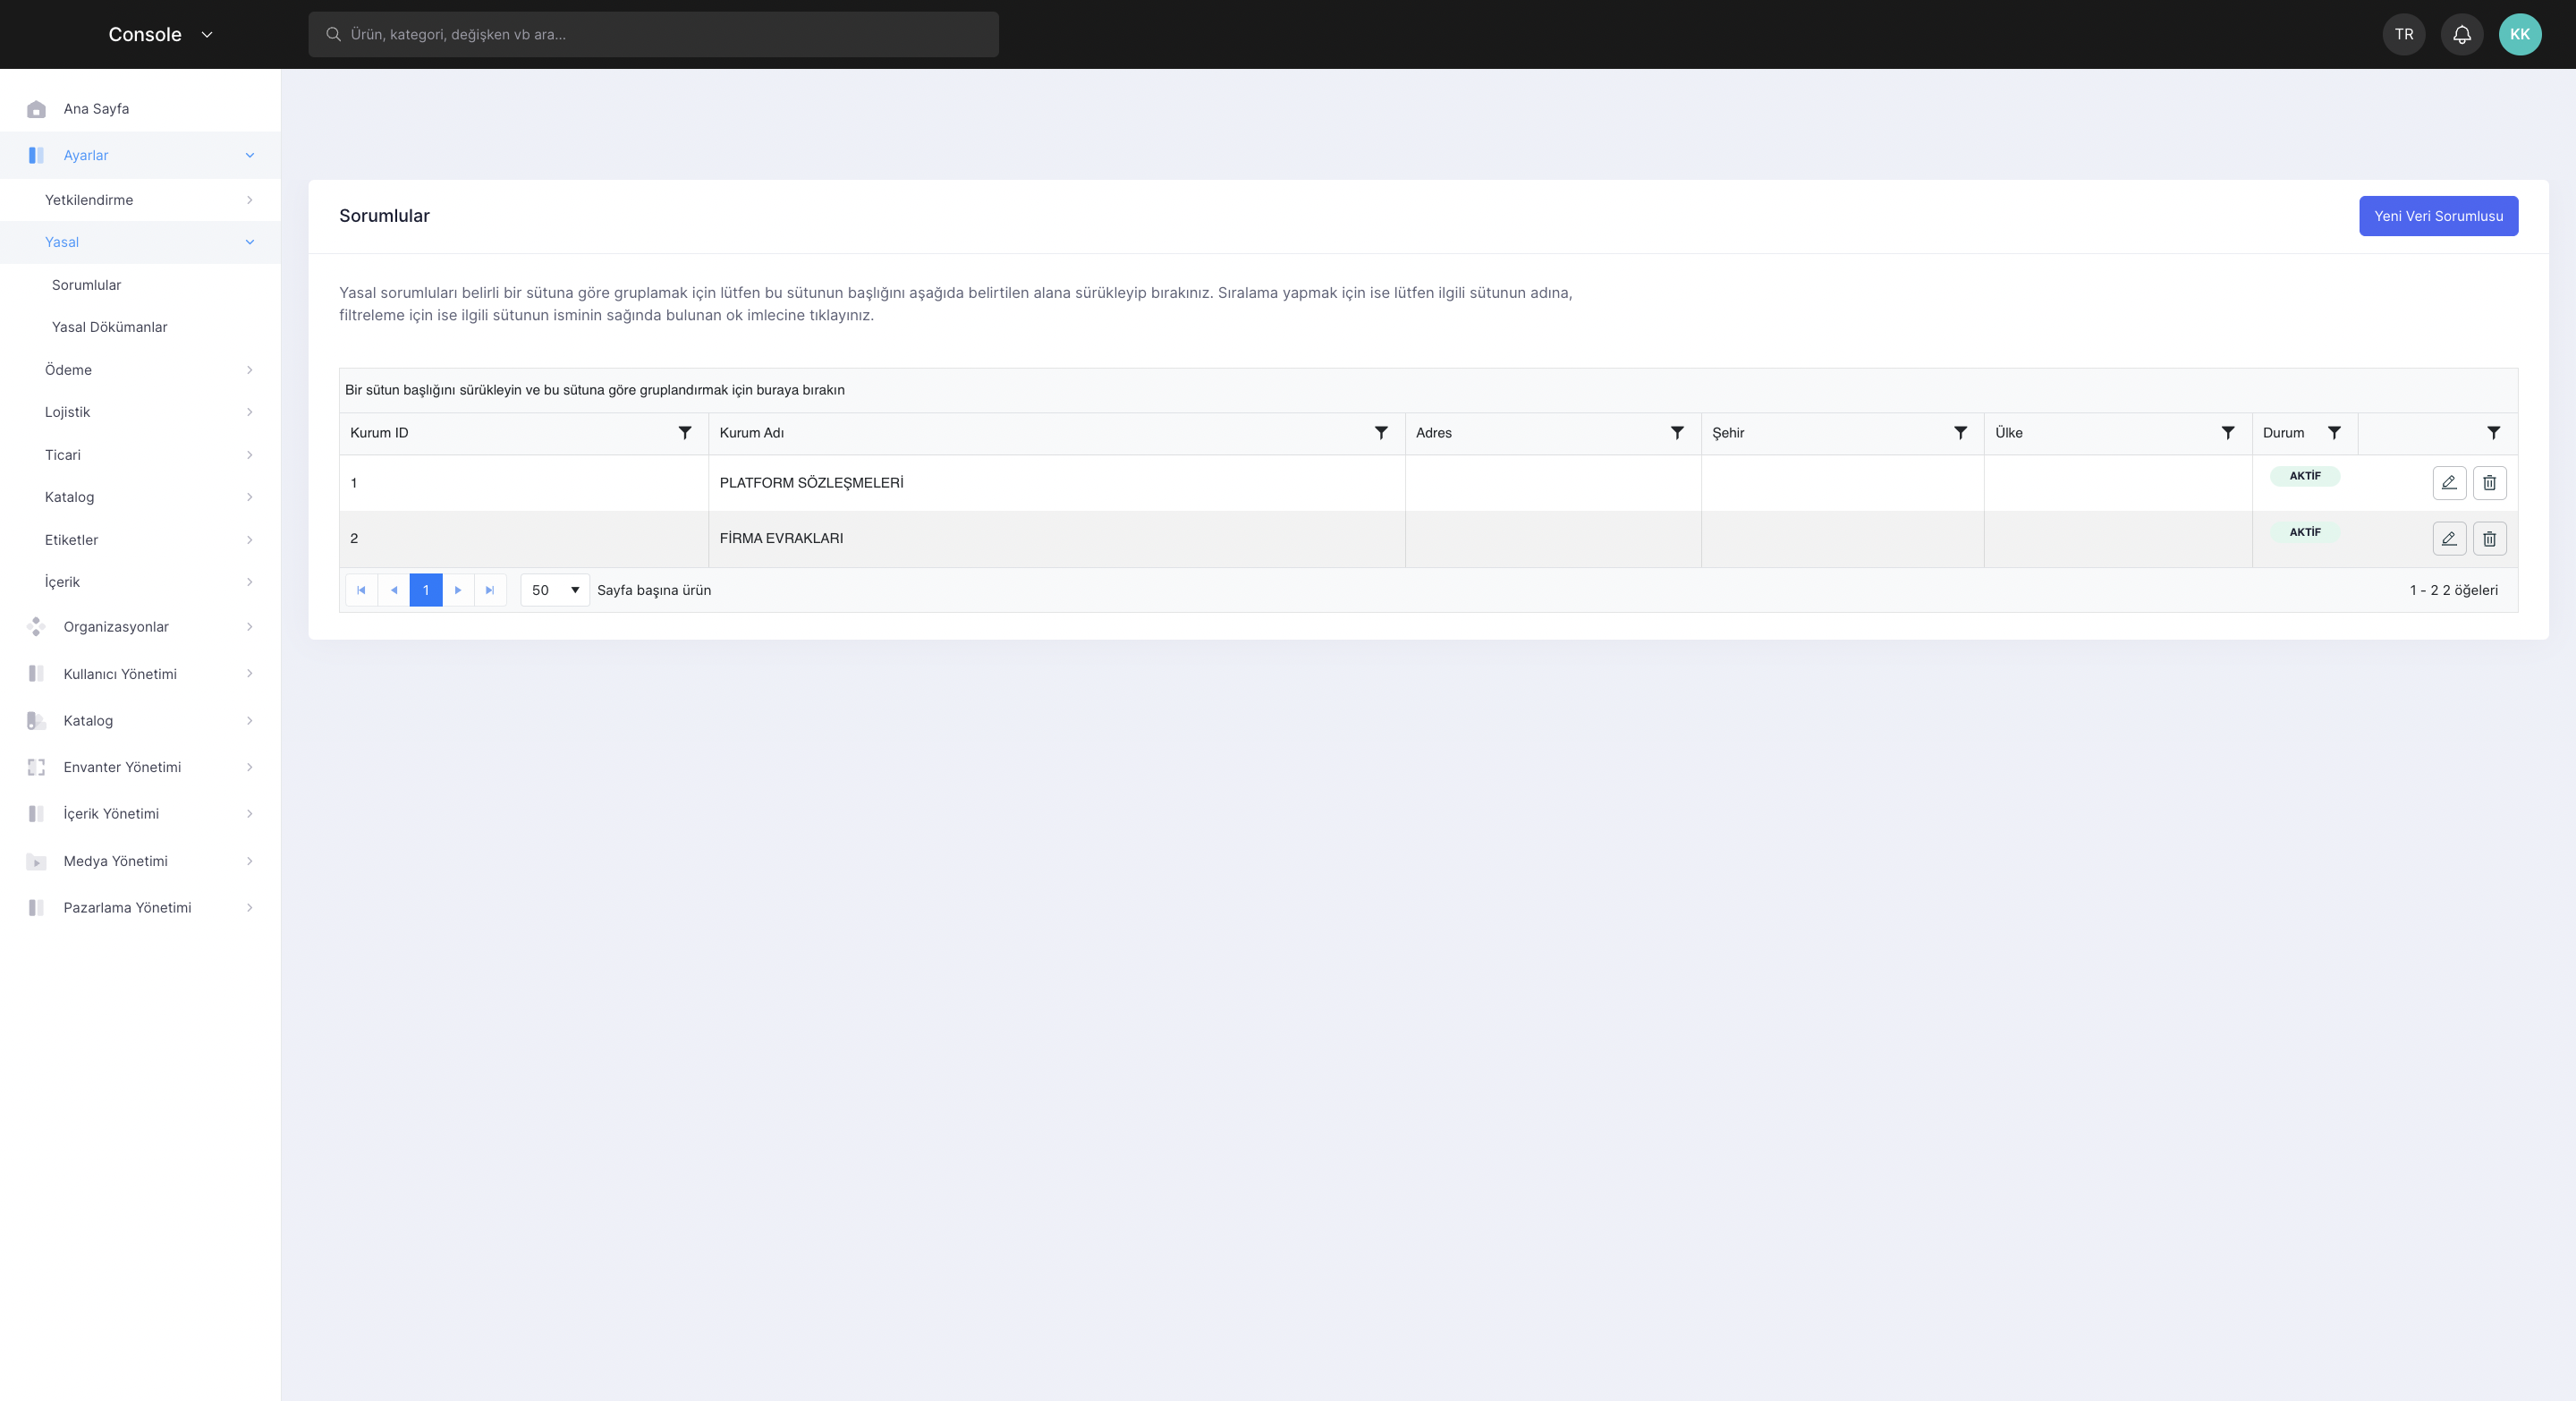This screenshot has width=2576, height=1401.
Task: Select page 1 in pagination
Action: (426, 590)
